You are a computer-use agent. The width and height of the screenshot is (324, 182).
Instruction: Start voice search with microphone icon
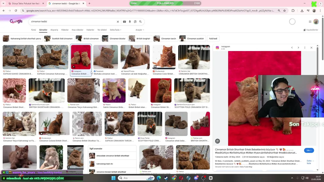(130, 22)
